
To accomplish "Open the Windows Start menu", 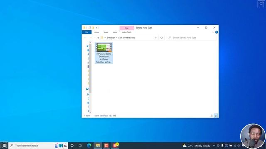I will click(x=4, y=145).
